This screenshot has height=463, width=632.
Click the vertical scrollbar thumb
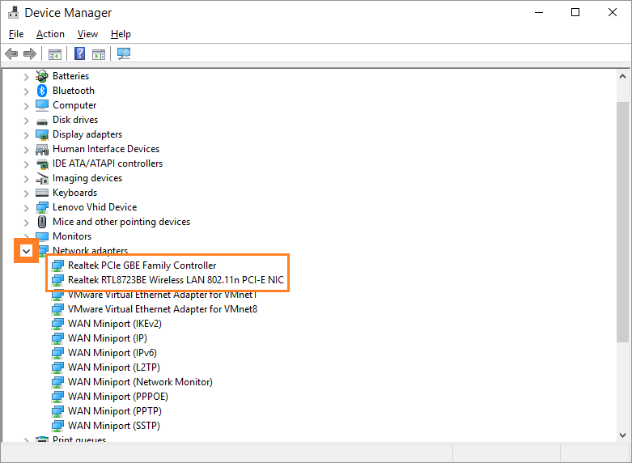[623, 223]
